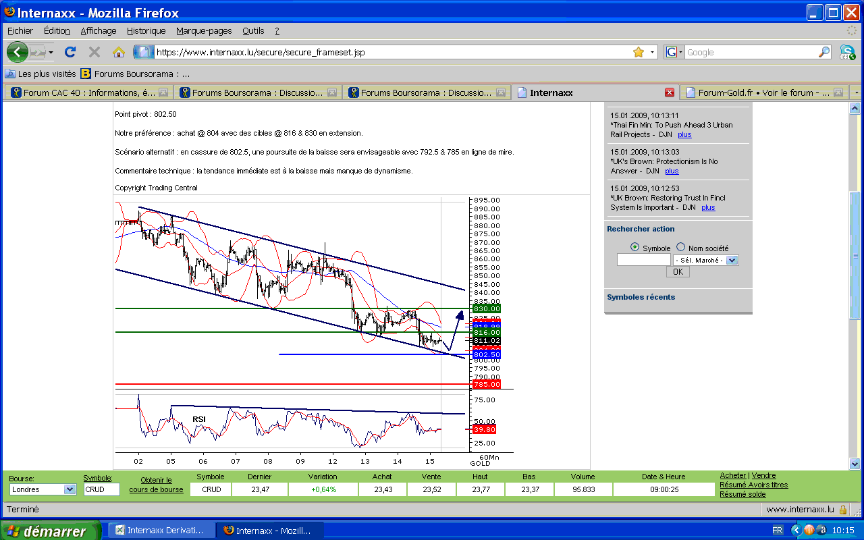Click the page scrollbar up arrow

pyautogui.click(x=855, y=108)
